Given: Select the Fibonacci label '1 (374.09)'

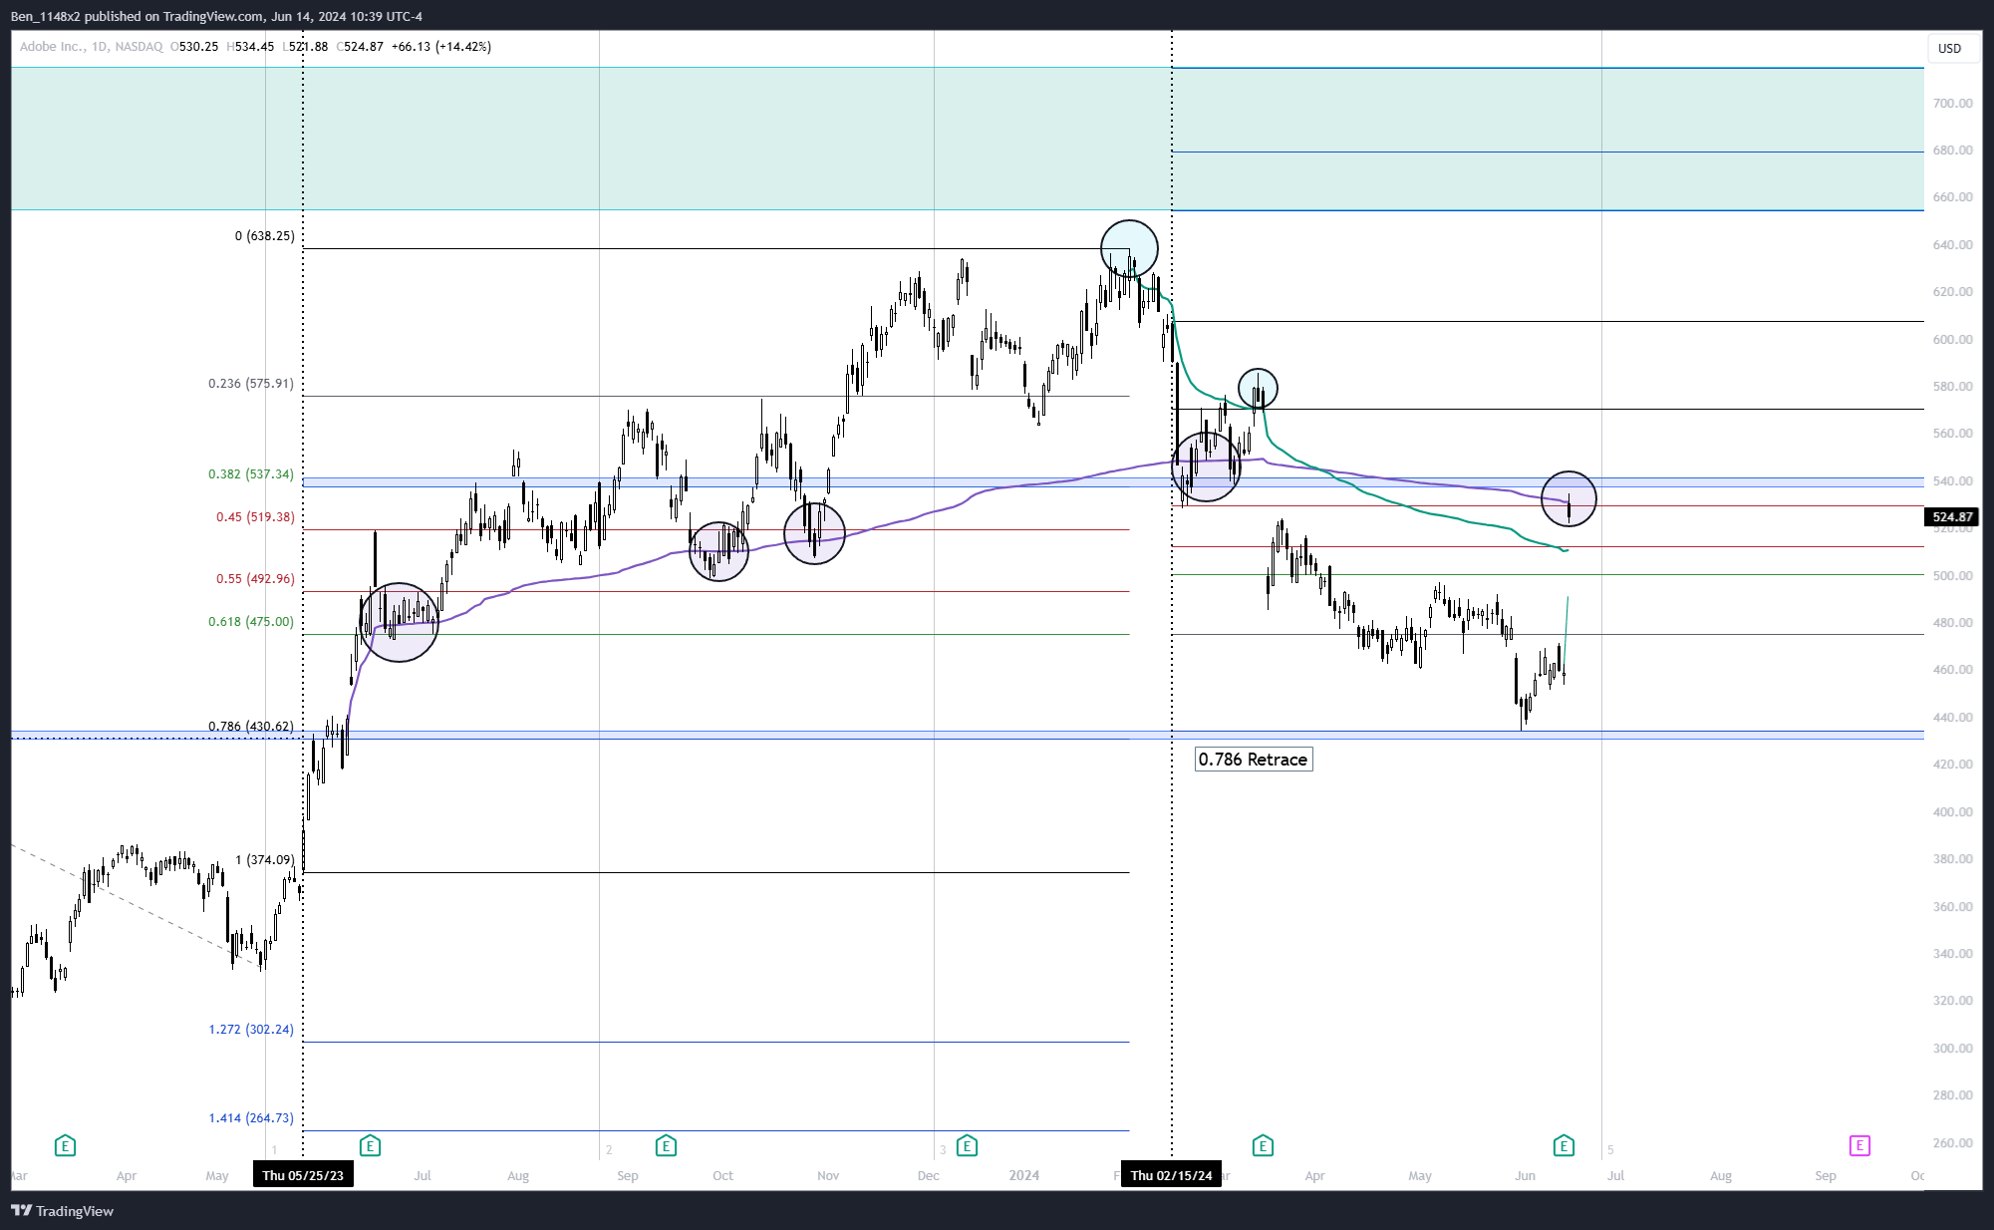Looking at the screenshot, I should (264, 860).
